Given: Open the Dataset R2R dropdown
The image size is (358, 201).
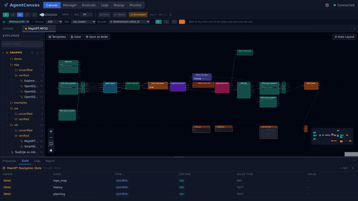Looking at the screenshot, I should (x=54, y=22).
